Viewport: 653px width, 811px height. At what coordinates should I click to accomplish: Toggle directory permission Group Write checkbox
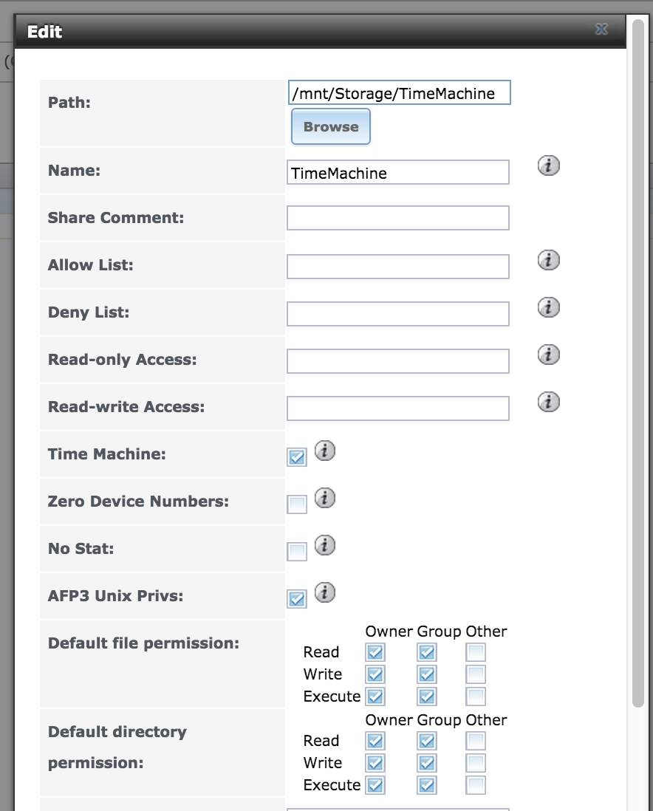(427, 764)
